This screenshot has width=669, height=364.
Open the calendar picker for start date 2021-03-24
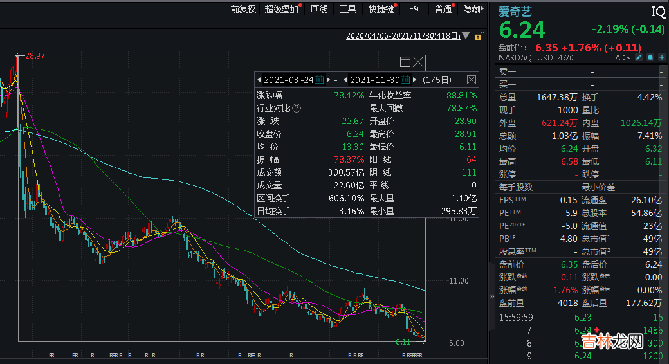tap(318, 80)
